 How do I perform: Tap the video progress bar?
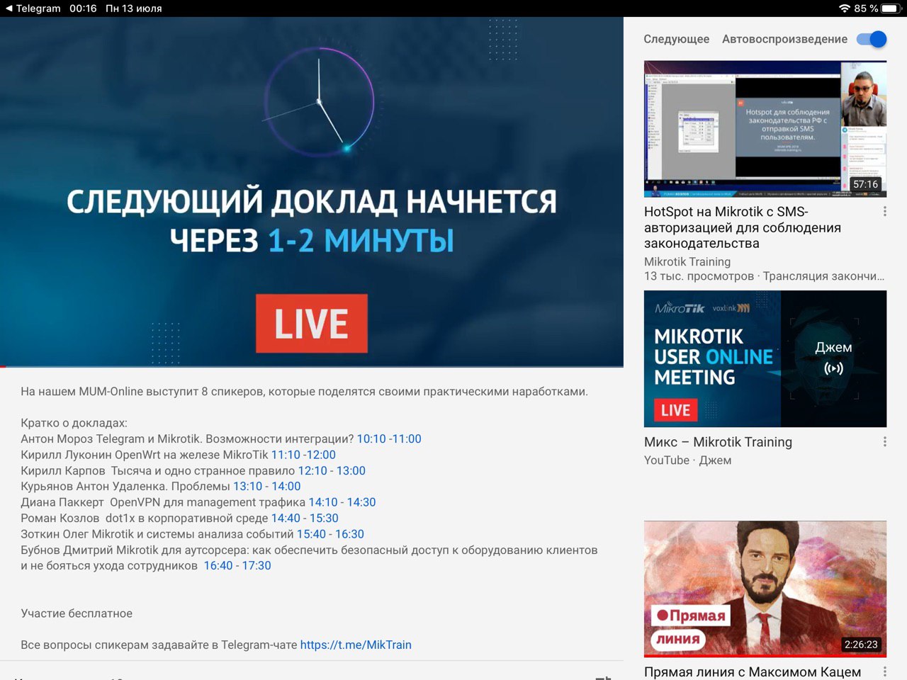tap(312, 366)
